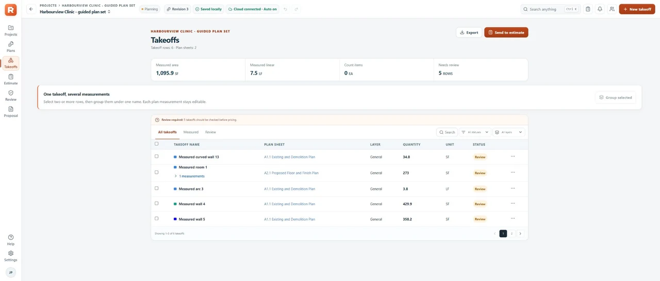Go to next page of takeoffs
660x281 pixels.
tap(520, 234)
